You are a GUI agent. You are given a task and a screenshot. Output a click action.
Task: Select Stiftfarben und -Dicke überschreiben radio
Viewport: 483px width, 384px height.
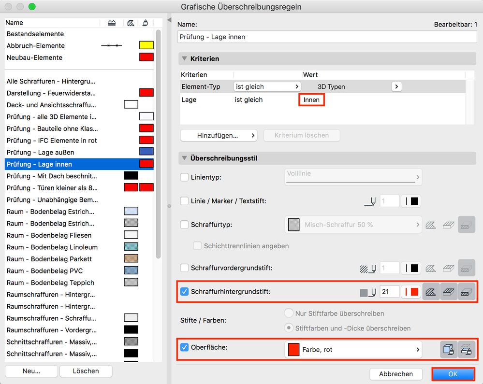[289, 328]
